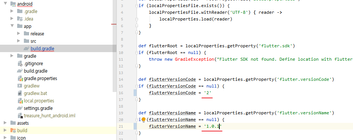Click the android module folder icon
This screenshot has width=353, height=140.
[x=13, y=4]
